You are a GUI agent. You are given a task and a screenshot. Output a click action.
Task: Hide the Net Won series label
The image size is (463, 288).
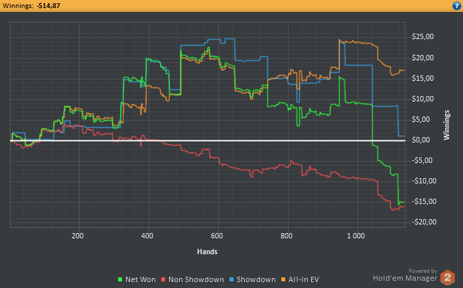click(x=140, y=279)
